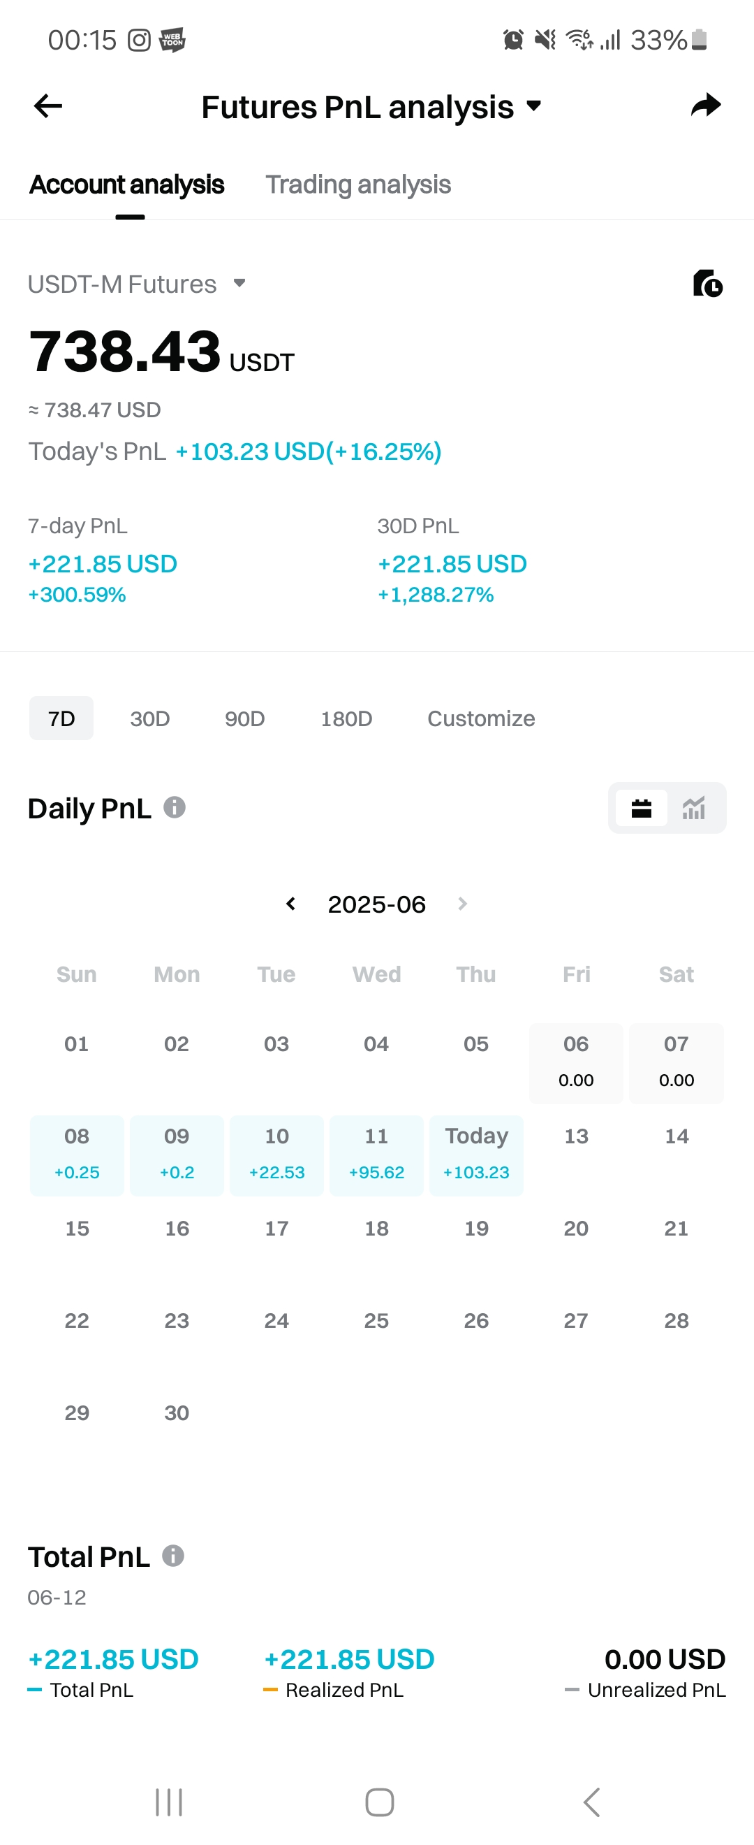
Task: Open the PnL history record icon
Action: click(x=707, y=284)
